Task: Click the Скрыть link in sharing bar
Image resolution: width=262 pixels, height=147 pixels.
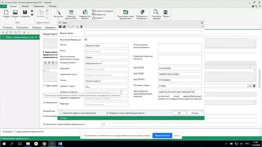Action: coord(177,136)
